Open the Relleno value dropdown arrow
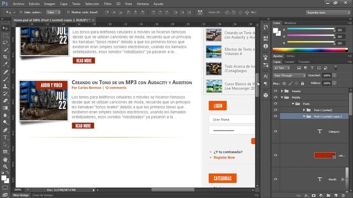Viewport: 353px width, 198px height. pos(334,83)
